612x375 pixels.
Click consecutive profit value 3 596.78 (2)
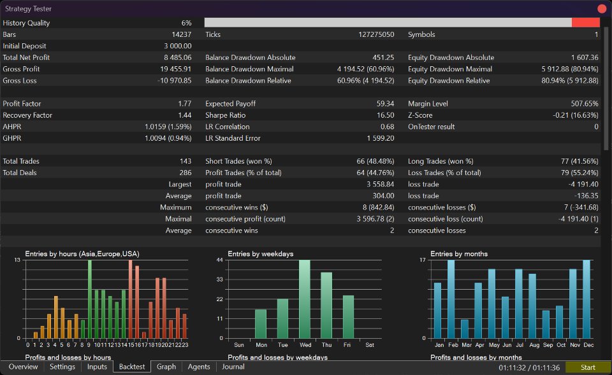[375, 219]
